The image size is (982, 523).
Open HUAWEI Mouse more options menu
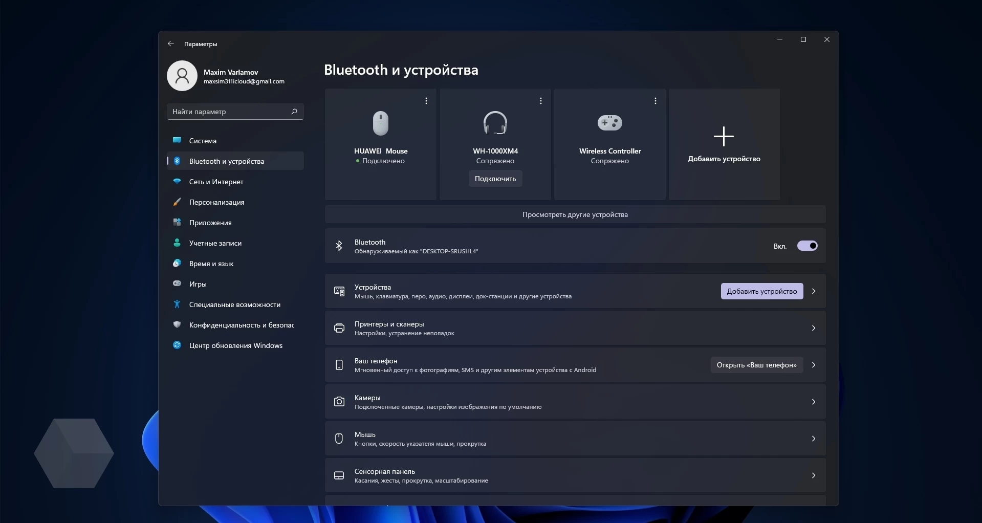pos(426,101)
